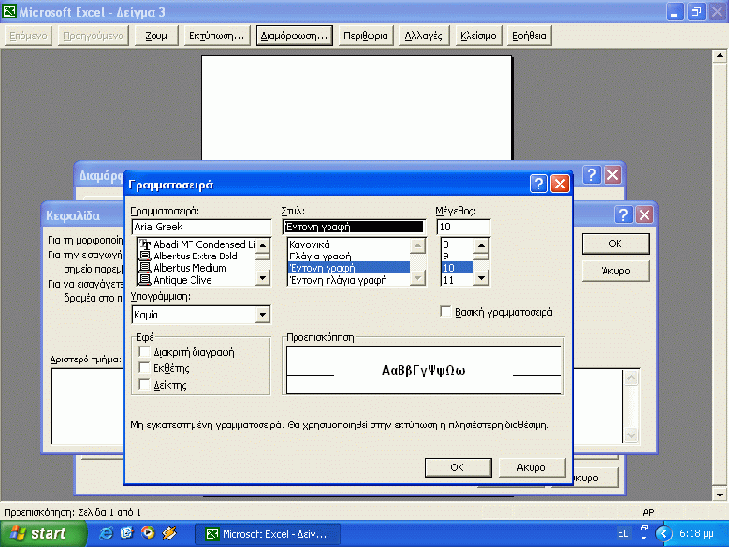Launch Outlook Express from quick launch

click(127, 533)
